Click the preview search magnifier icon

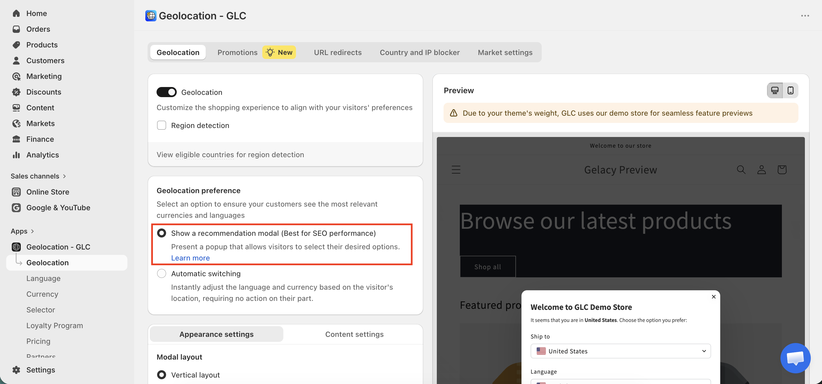click(x=741, y=170)
